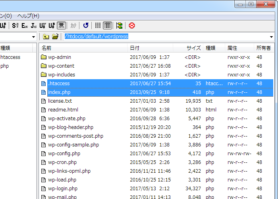Sort by the 日付 column header
The height and width of the screenshot is (199, 278).
[135, 48]
